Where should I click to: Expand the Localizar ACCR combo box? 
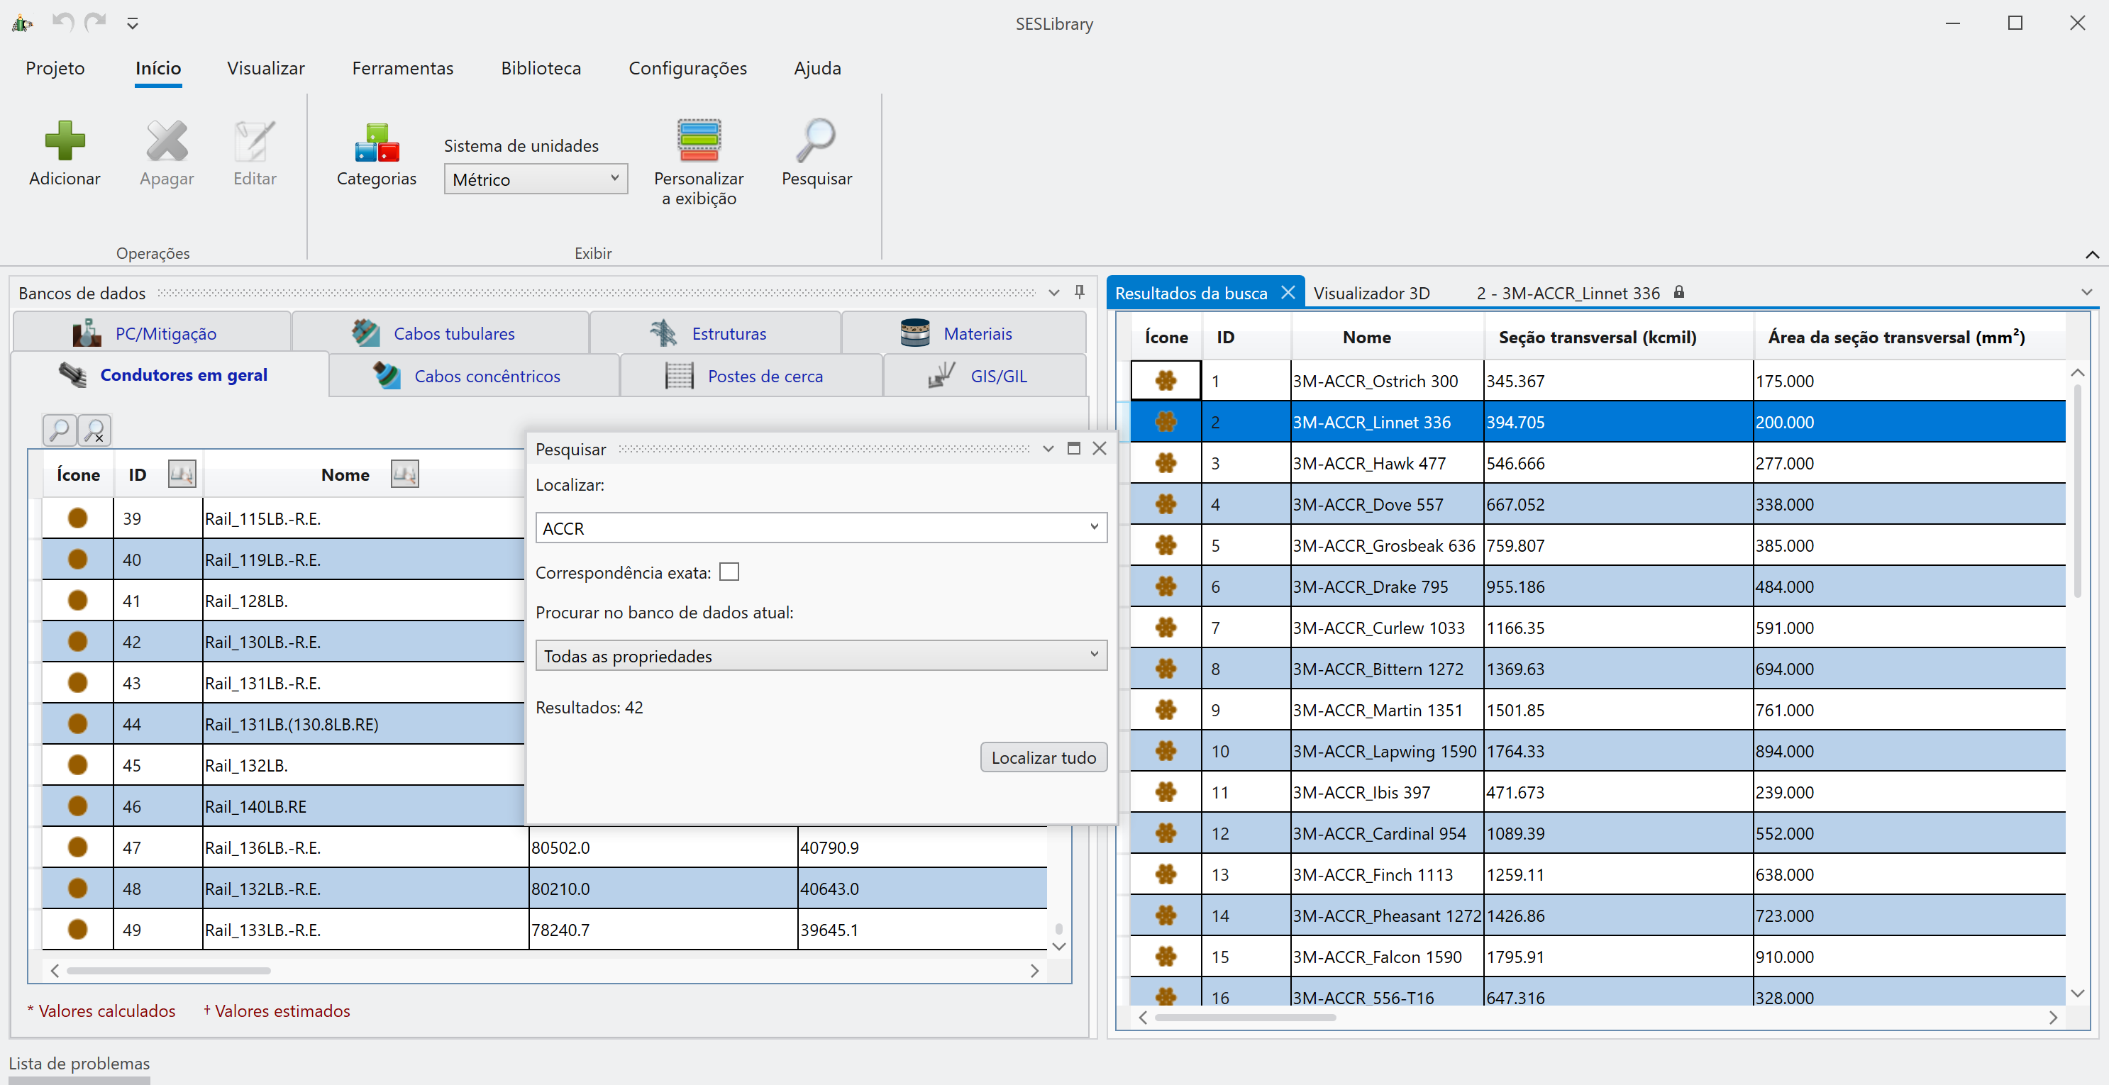click(x=1094, y=528)
